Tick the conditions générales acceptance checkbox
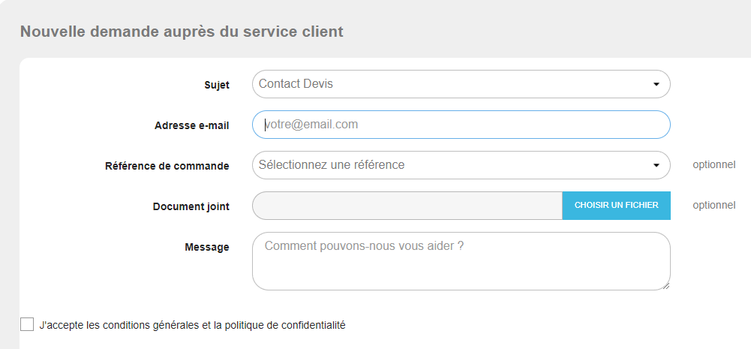Image resolution: width=751 pixels, height=349 pixels. 27,325
